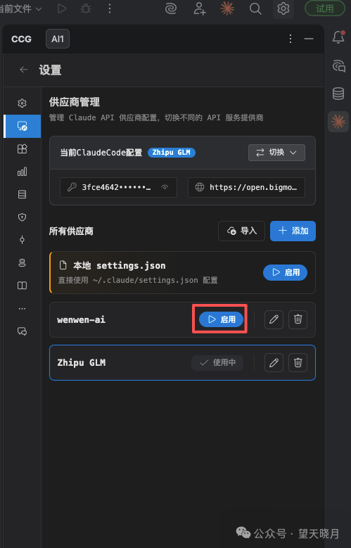Open IDE settings gear in top bar

pyautogui.click(x=283, y=8)
